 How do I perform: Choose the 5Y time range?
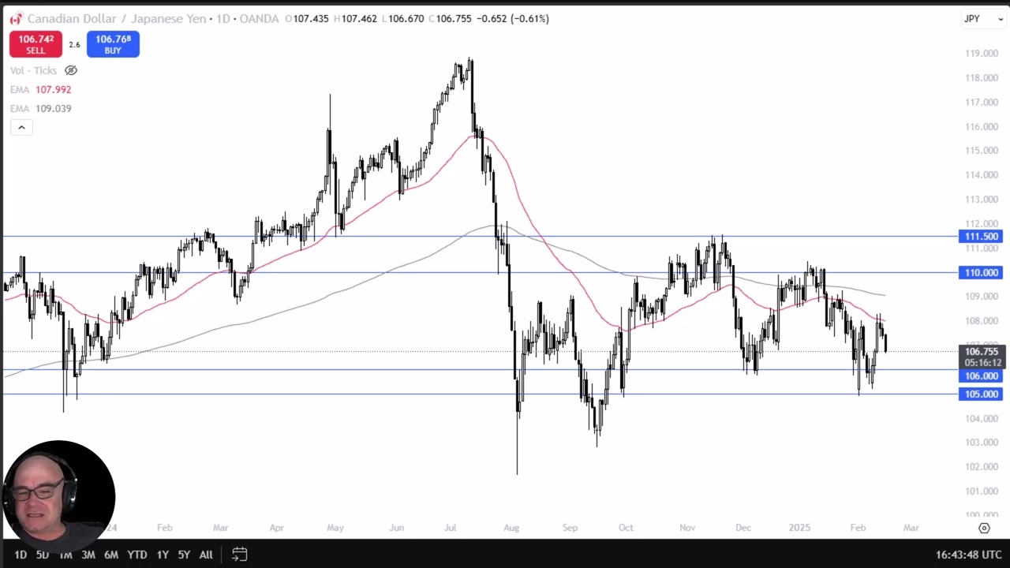pos(184,555)
